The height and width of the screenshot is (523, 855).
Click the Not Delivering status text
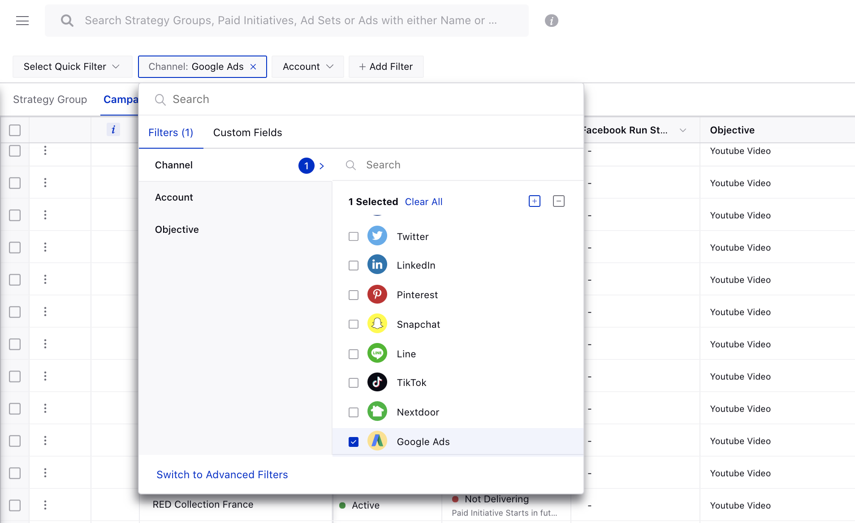(497, 499)
